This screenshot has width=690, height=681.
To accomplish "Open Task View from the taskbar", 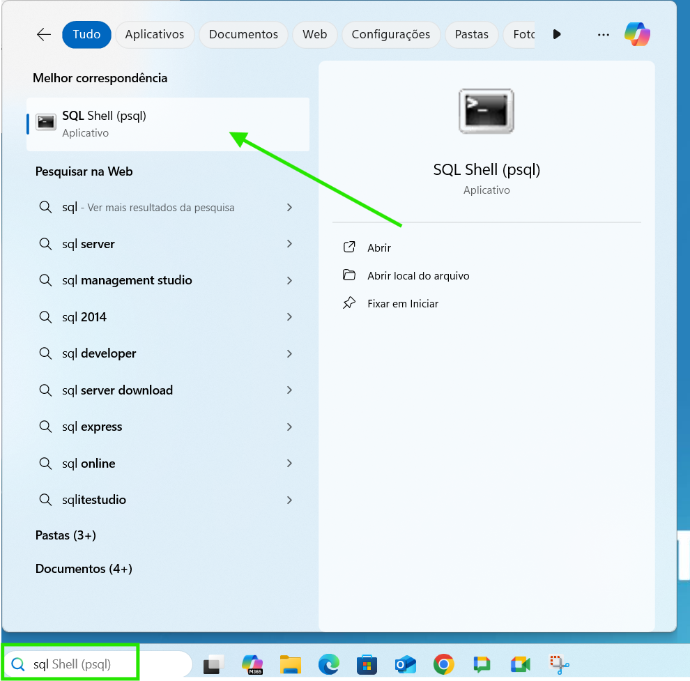I will [x=214, y=664].
